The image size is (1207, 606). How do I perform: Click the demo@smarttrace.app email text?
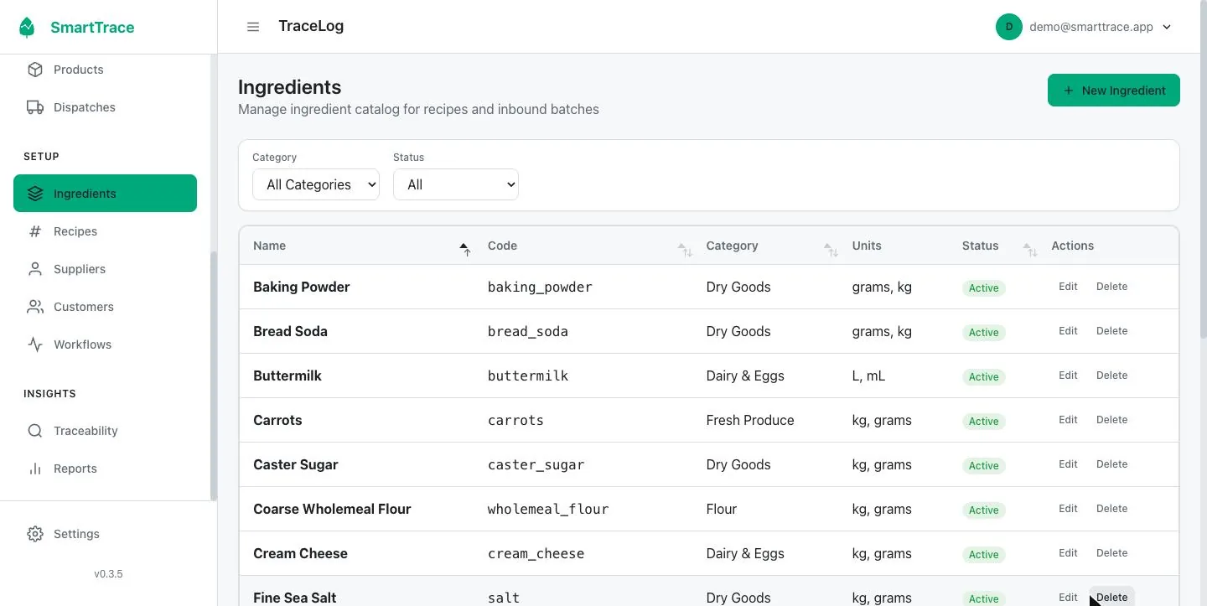click(x=1091, y=27)
